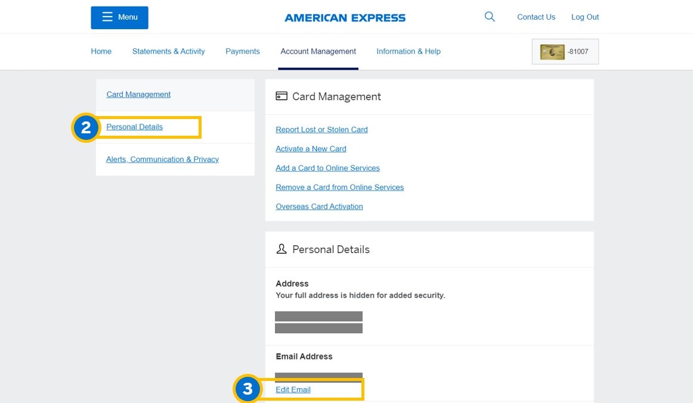
Task: Click the Personal Details person icon
Action: pos(281,249)
